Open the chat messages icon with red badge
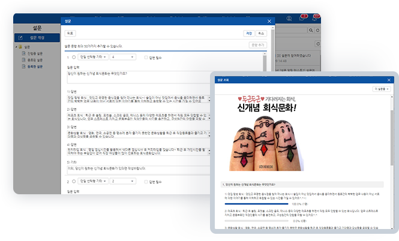The width and height of the screenshot is (399, 241). click(303, 17)
